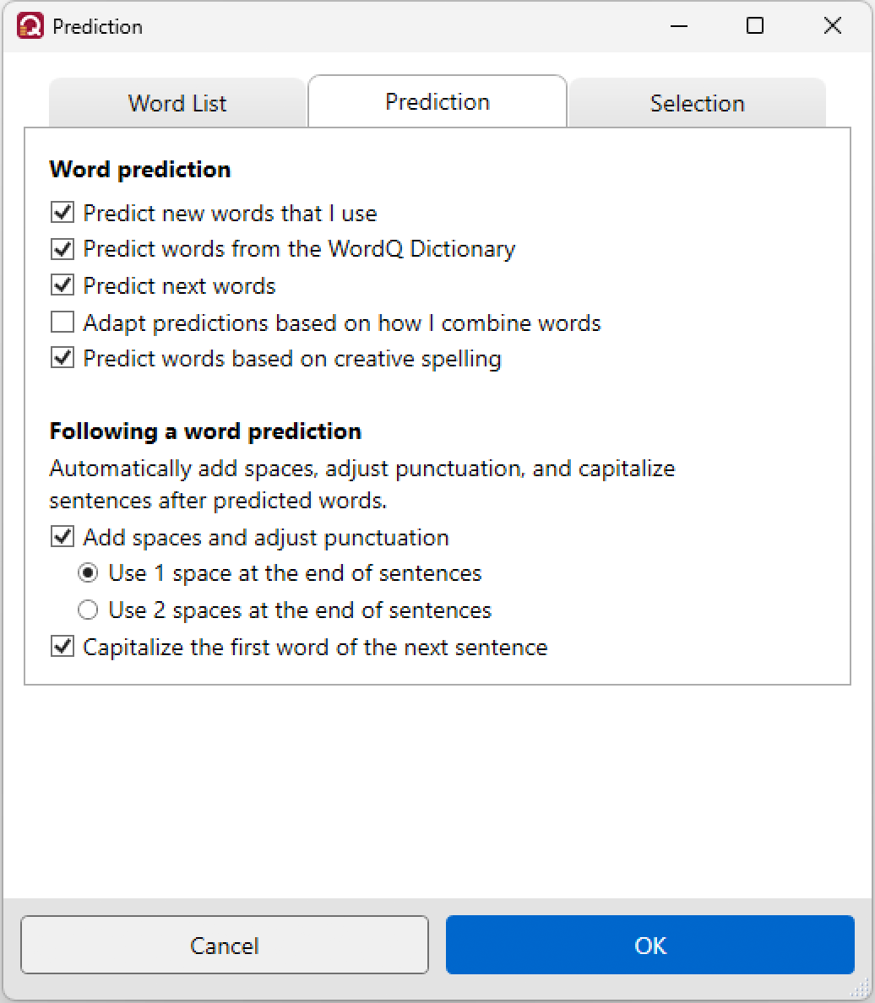The width and height of the screenshot is (875, 1003).
Task: Toggle Predict words from the WordQ Dictionary
Action: click(x=62, y=249)
